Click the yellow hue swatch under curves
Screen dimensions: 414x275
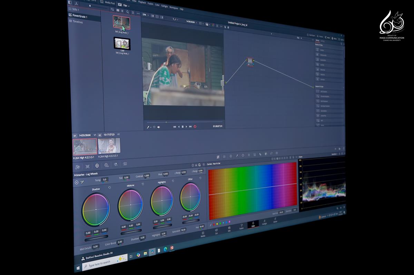pyautogui.click(x=217, y=224)
